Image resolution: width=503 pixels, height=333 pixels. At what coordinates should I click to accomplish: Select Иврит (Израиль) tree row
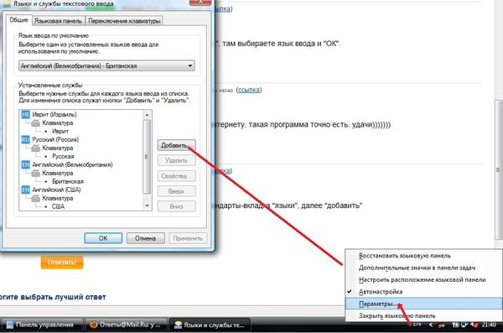(x=54, y=115)
